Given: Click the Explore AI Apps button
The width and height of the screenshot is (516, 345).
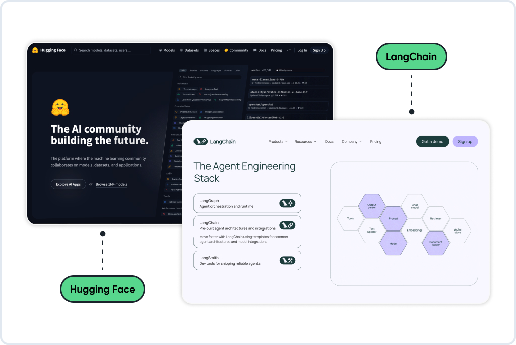Looking at the screenshot, I should (68, 184).
